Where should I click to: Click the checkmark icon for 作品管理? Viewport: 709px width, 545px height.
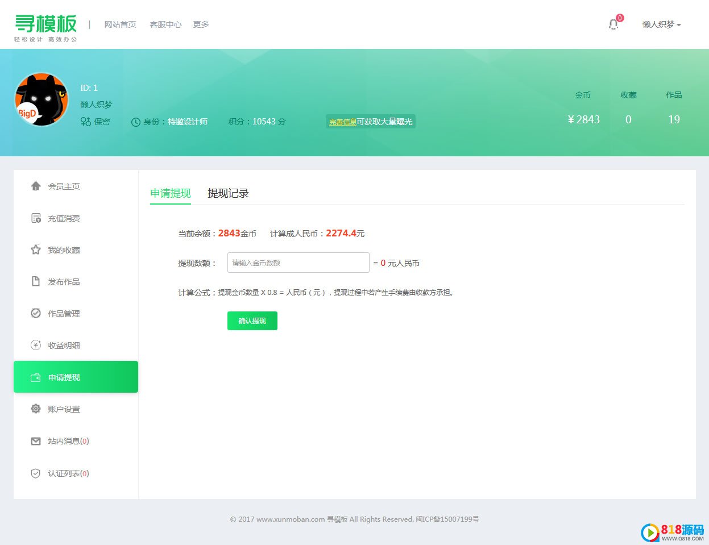point(36,313)
